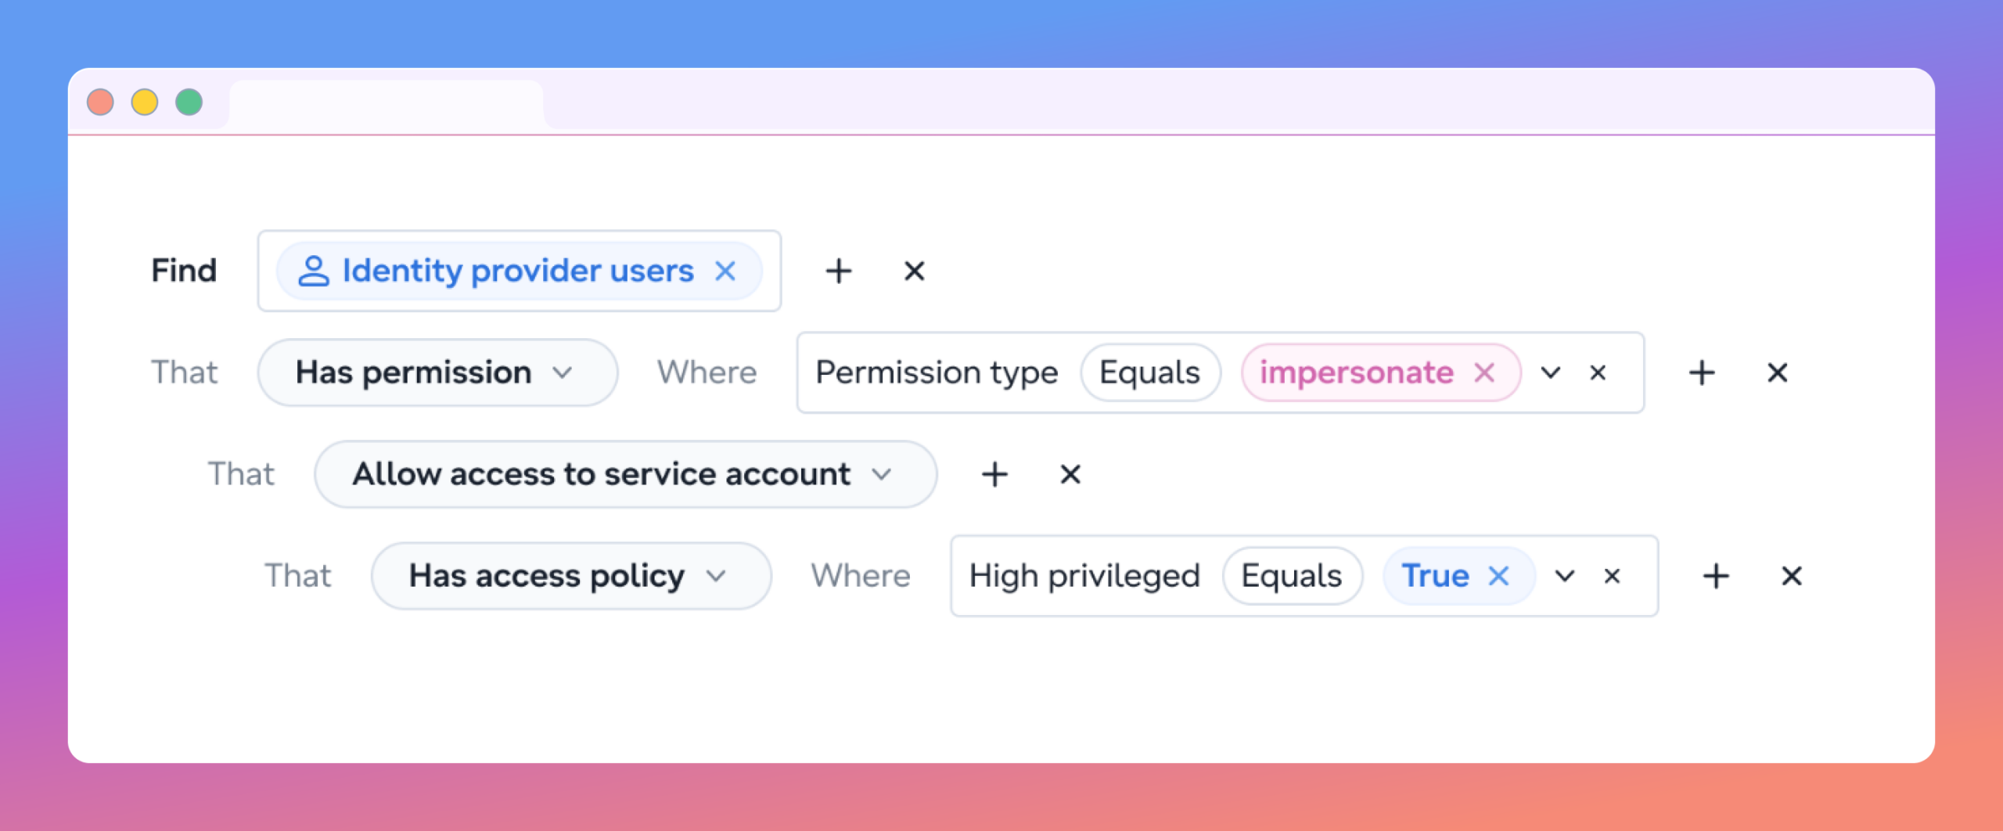
Task: Expand the Permission type value chevron
Action: point(1551,372)
